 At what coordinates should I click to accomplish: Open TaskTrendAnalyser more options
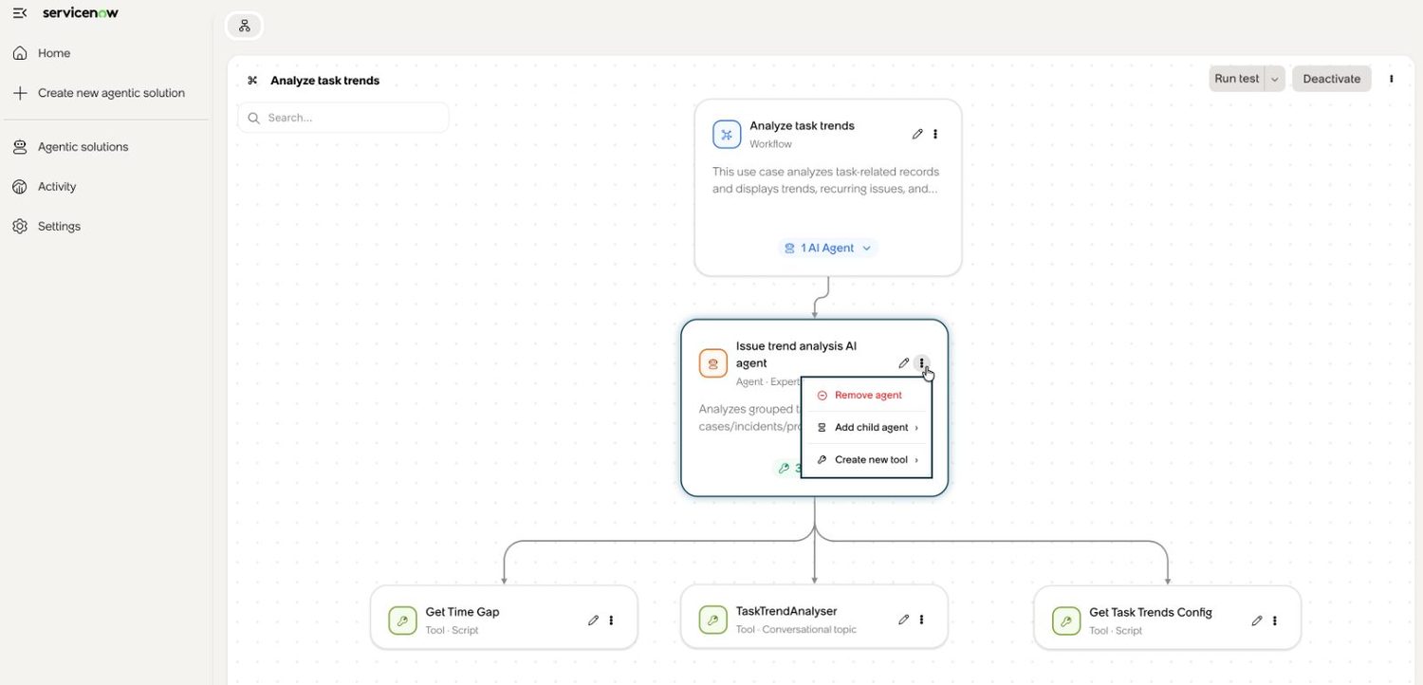(921, 620)
